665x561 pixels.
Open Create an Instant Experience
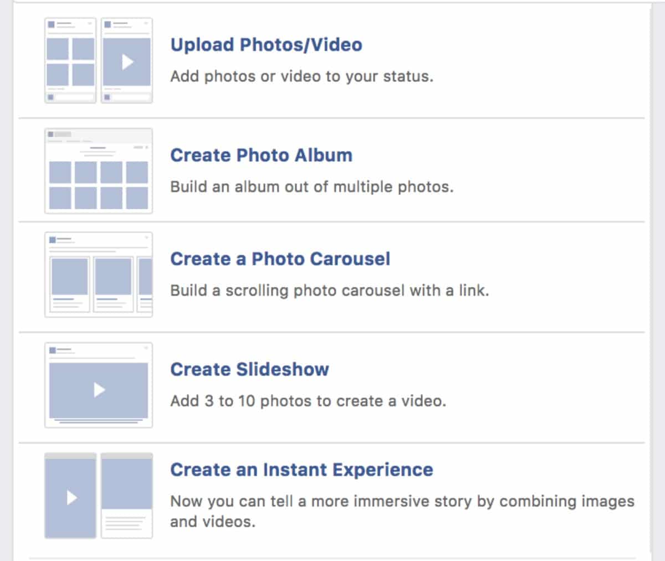click(x=301, y=470)
